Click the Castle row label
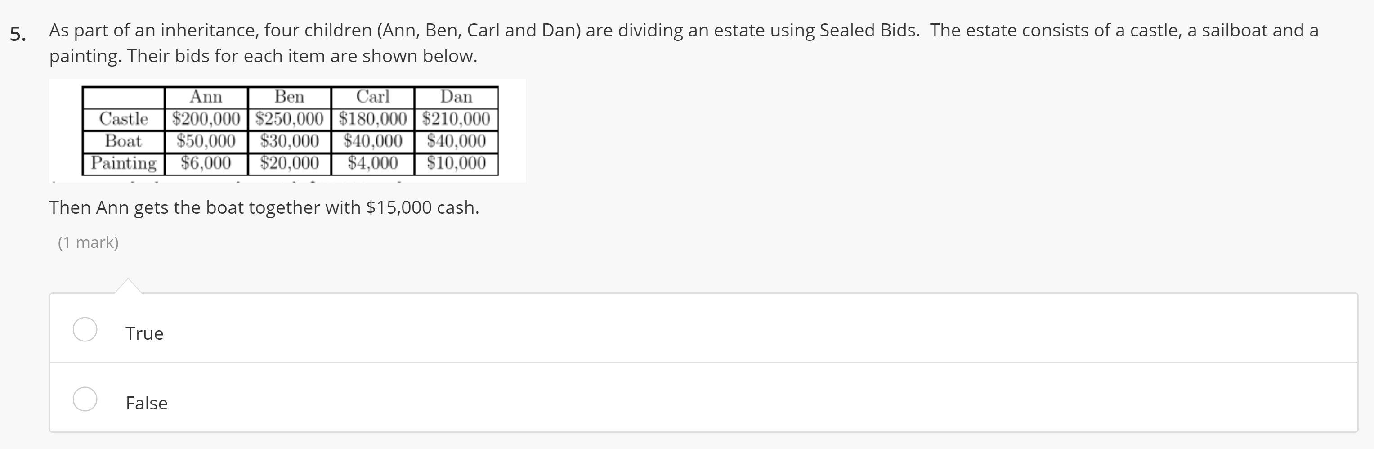 pos(123,118)
